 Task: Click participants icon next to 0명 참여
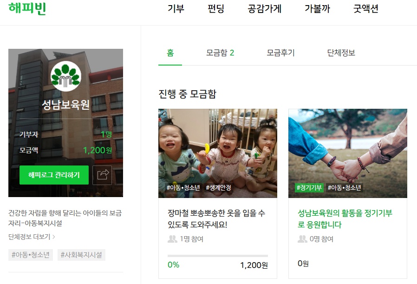click(302, 239)
